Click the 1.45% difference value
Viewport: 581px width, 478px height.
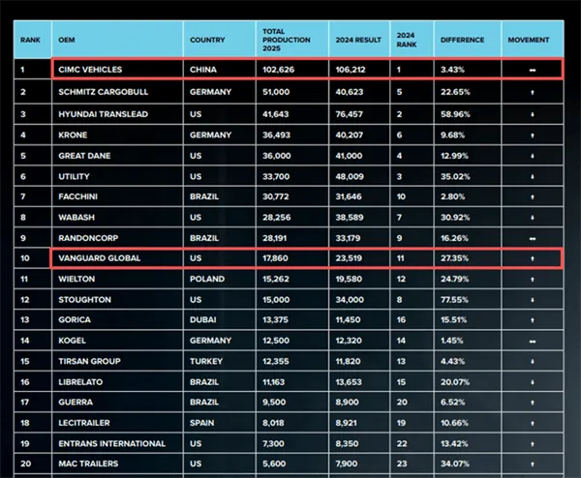[x=452, y=341]
